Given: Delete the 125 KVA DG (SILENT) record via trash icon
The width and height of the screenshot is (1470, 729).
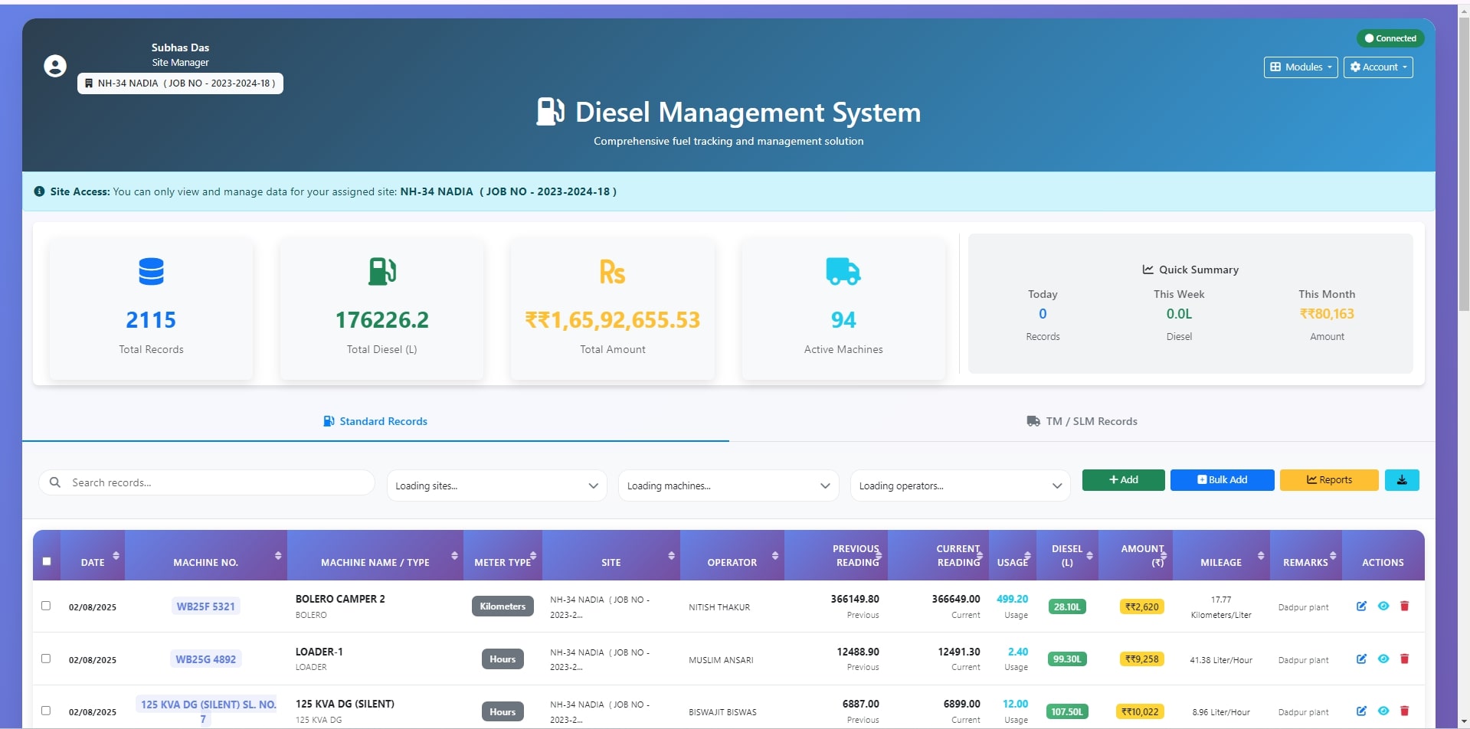Looking at the screenshot, I should pyautogui.click(x=1405, y=711).
